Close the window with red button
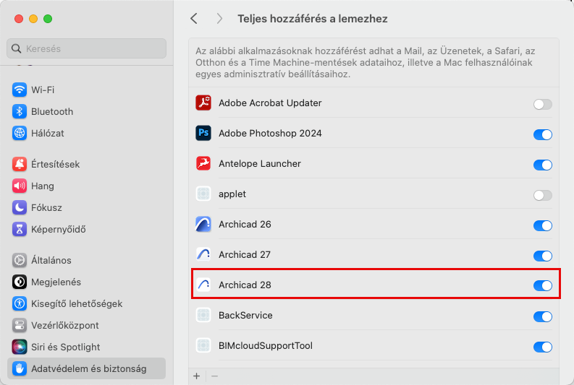 (19, 19)
